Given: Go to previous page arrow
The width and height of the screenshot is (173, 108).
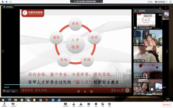Looking at the screenshot, I should point(3,51).
